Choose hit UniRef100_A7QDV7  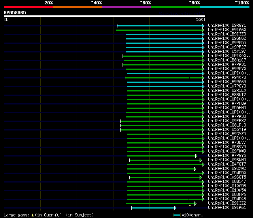click(227, 143)
